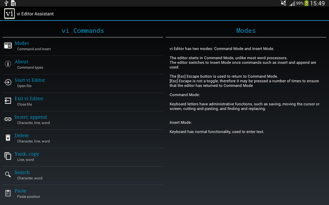The height and width of the screenshot is (205, 329).
Task: Open the Search entry
Action: pyautogui.click(x=83, y=176)
